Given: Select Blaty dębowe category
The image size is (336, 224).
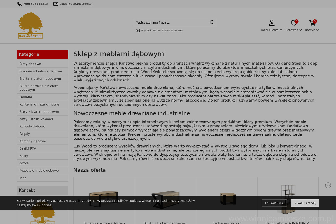Looking at the screenshot, I should tap(30, 64).
